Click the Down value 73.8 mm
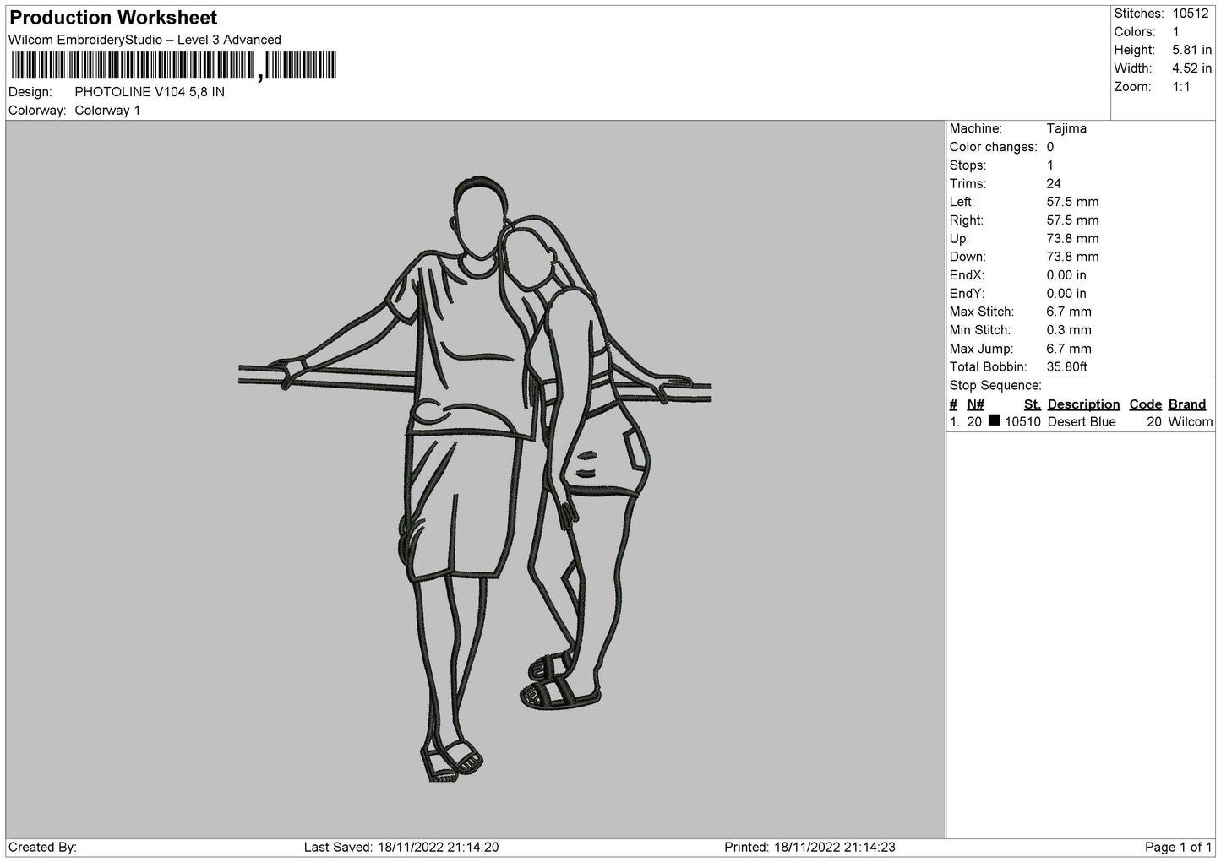This screenshot has height=862, width=1221. [x=1072, y=257]
